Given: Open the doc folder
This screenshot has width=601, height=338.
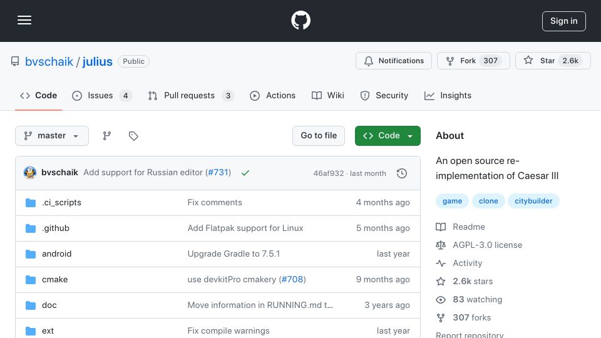Looking at the screenshot, I should pyautogui.click(x=49, y=305).
